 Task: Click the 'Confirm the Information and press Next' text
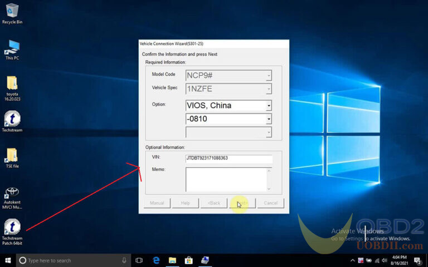[x=179, y=54]
